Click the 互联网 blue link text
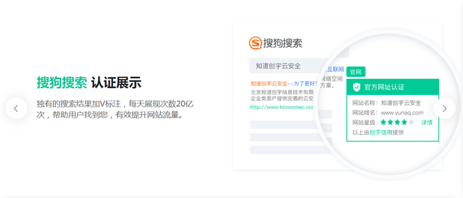The height and width of the screenshot is (198, 463). click(x=335, y=69)
